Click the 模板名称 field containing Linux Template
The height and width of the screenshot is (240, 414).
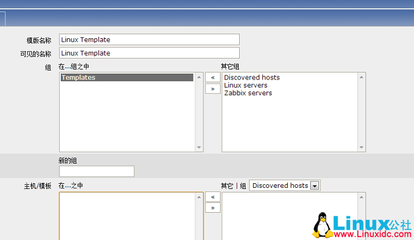click(149, 39)
